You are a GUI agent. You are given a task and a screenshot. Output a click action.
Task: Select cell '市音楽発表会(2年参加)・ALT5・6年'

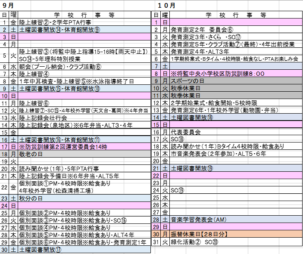point(236,154)
